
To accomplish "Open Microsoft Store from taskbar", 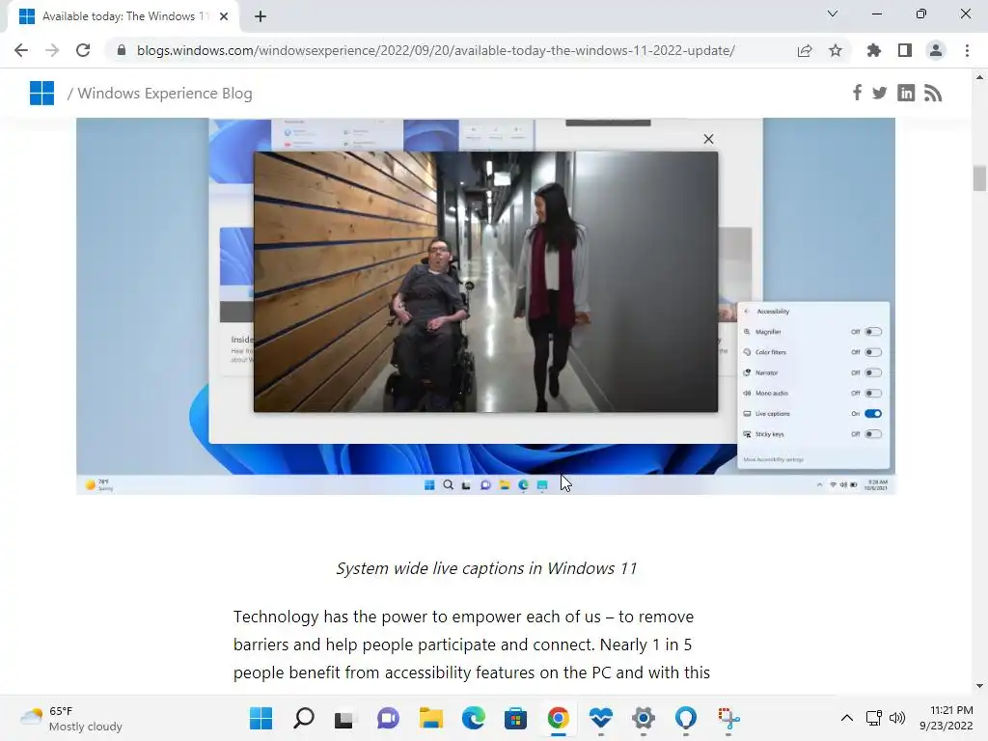I will tap(515, 718).
